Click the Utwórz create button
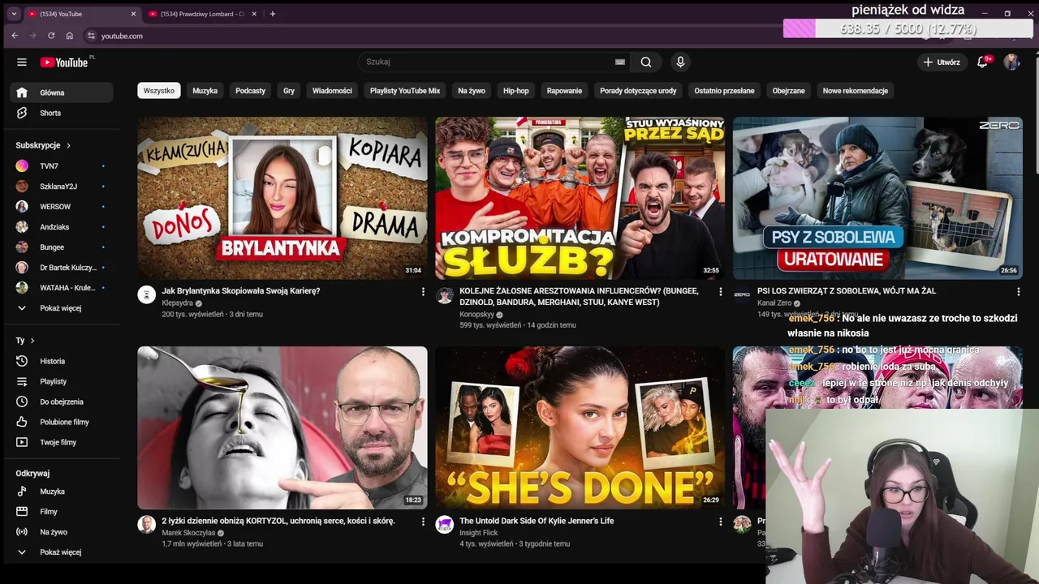Image resolution: width=1039 pixels, height=584 pixels. [942, 62]
